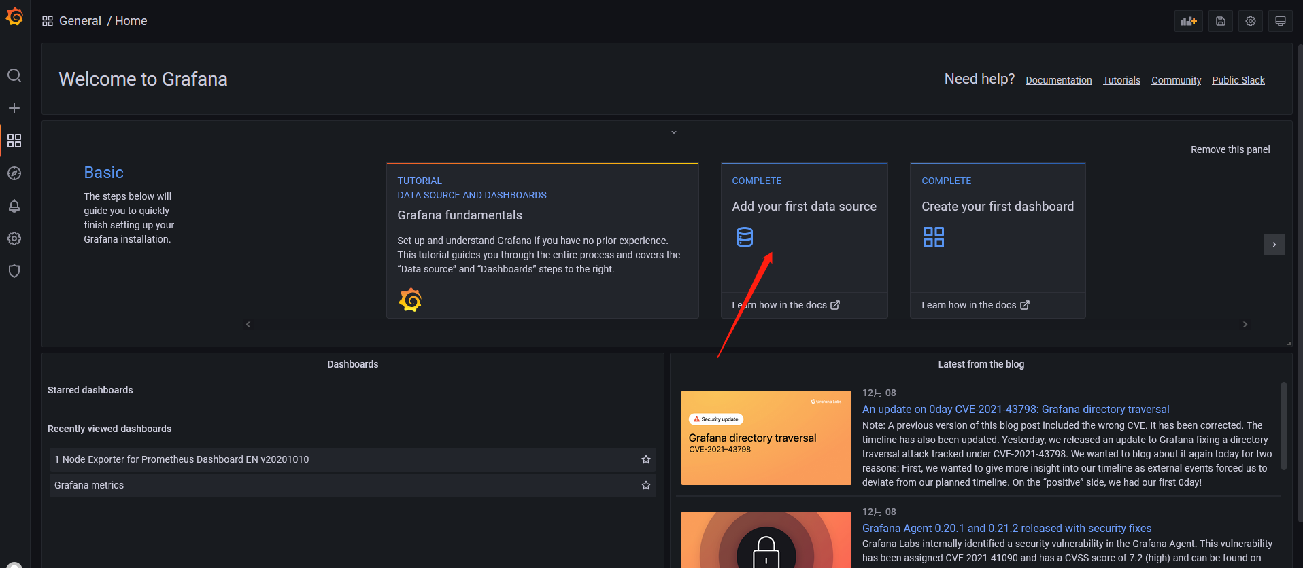
Task: Open the Grafana logo home menu
Action: coord(14,17)
